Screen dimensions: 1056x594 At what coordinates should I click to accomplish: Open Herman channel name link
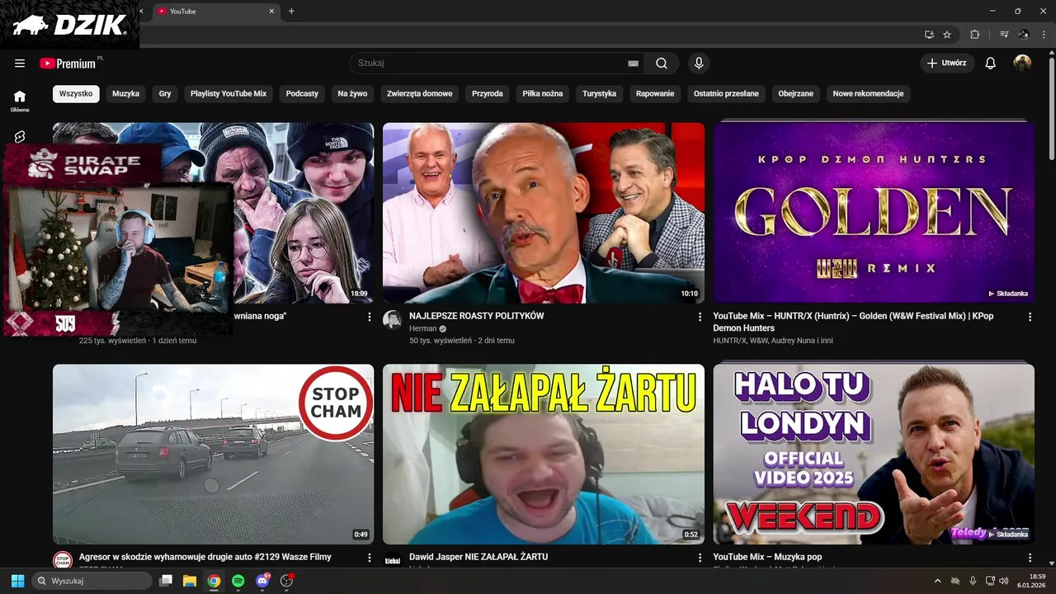(x=423, y=328)
